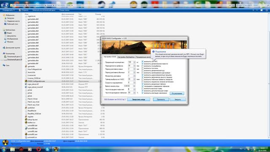Click spinner for 'Скорость хода времени'
This screenshot has height=152, width=270.
tap(134, 83)
